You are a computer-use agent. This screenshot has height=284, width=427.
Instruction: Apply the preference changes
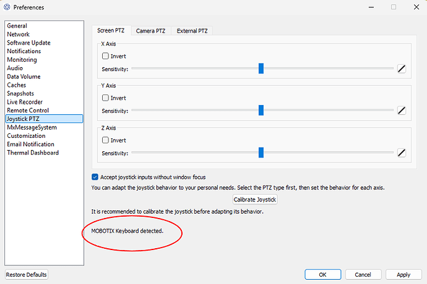click(x=403, y=275)
